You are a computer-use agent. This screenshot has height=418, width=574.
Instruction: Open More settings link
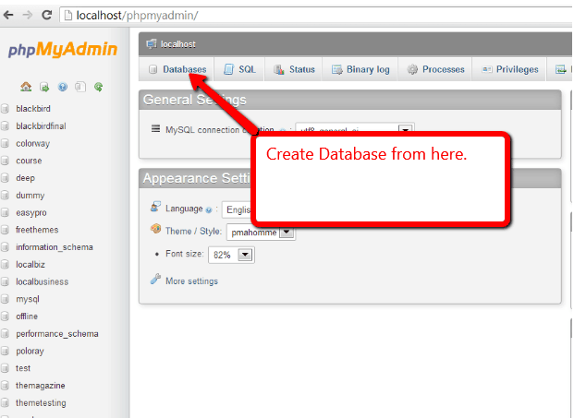(191, 281)
